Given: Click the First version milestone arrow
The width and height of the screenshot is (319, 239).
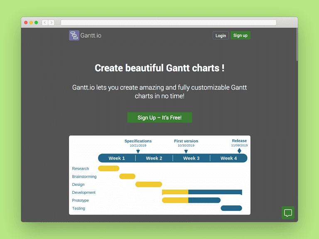Looking at the screenshot, I should coord(186,151).
